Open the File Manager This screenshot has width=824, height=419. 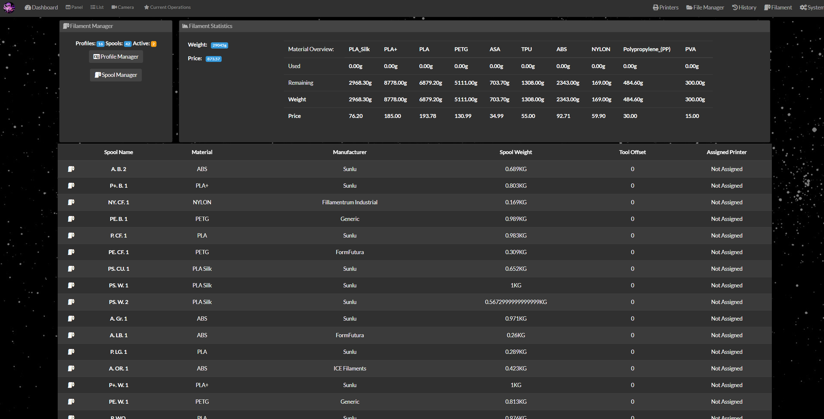pos(705,7)
